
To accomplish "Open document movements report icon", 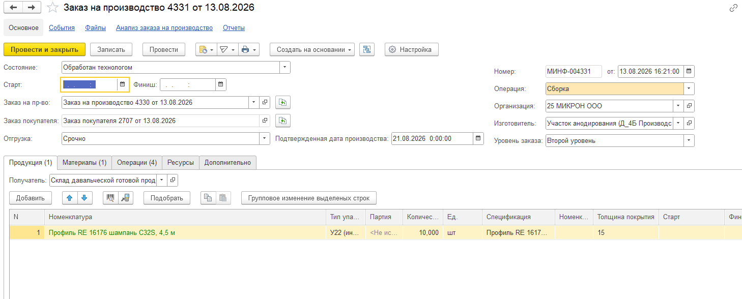I will [206, 49].
